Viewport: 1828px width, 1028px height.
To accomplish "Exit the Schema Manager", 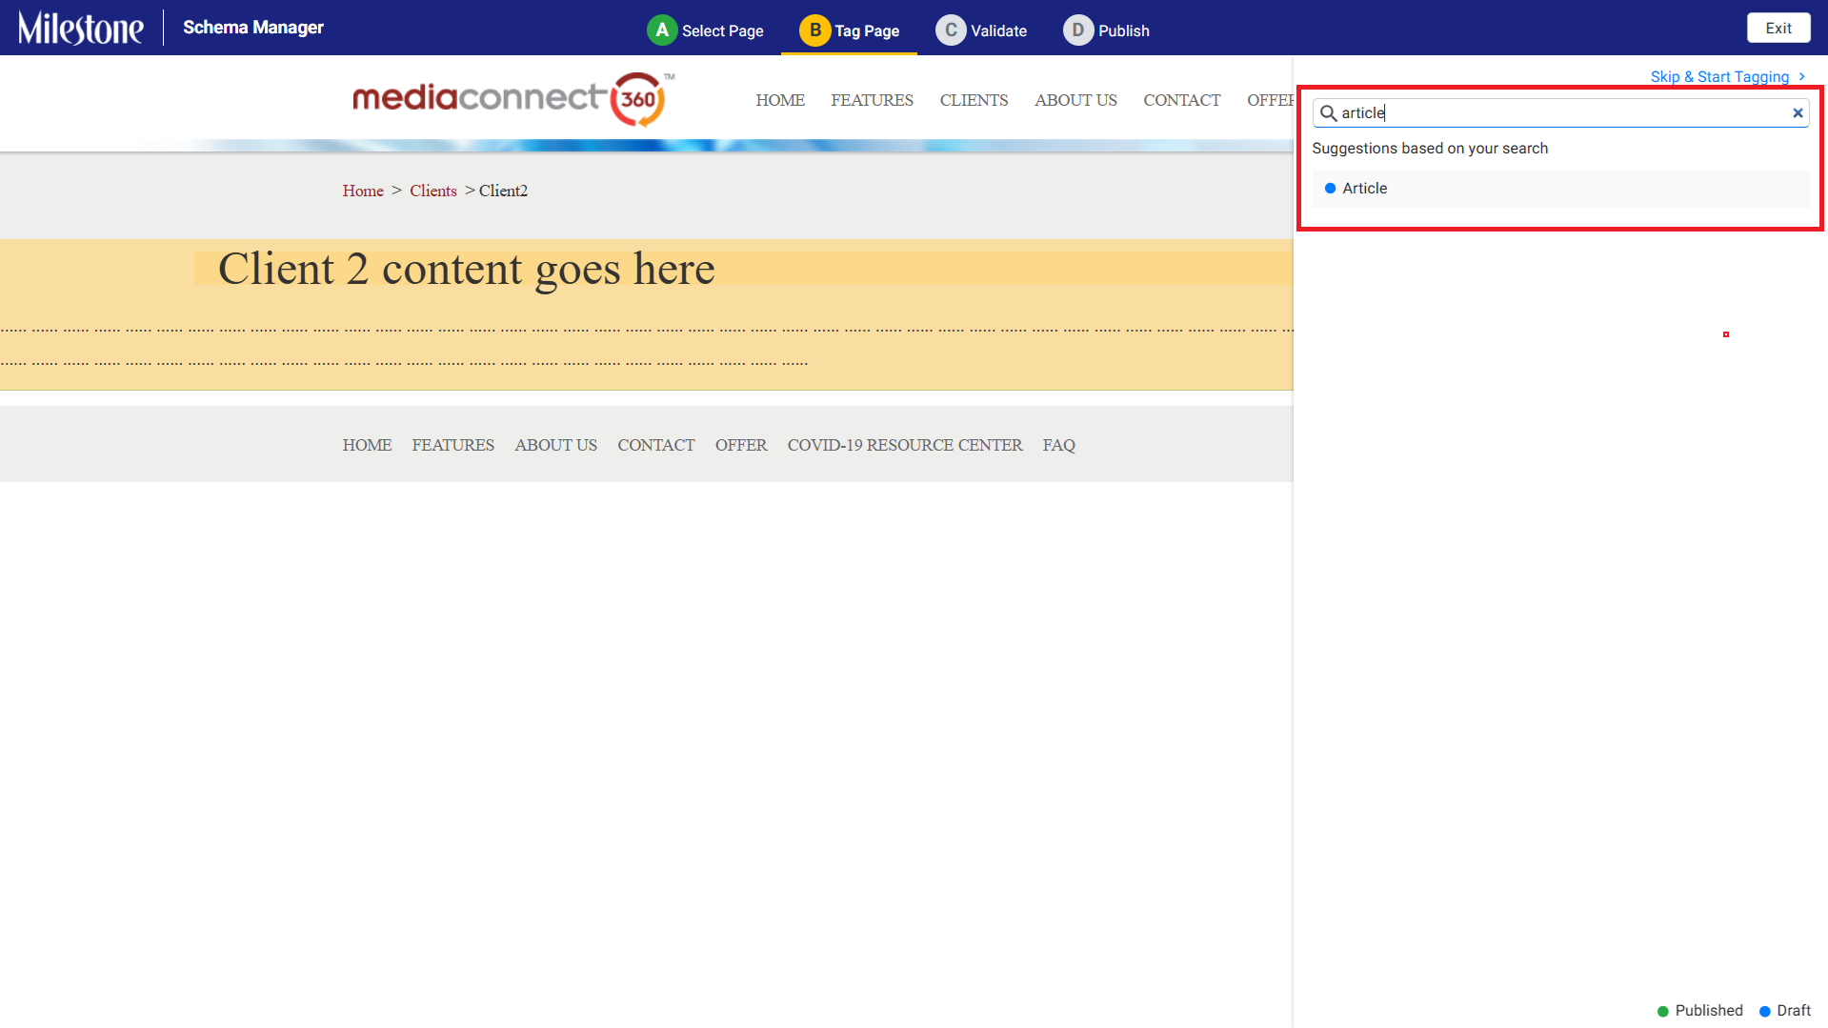I will tap(1778, 28).
